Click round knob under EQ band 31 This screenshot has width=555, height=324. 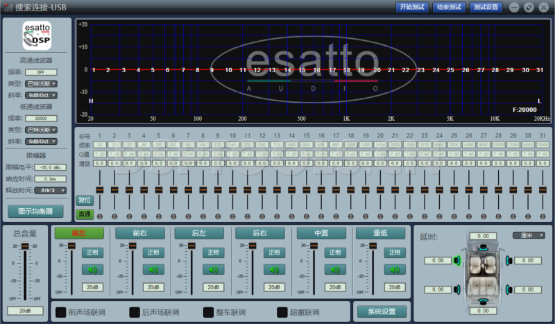tap(543, 216)
